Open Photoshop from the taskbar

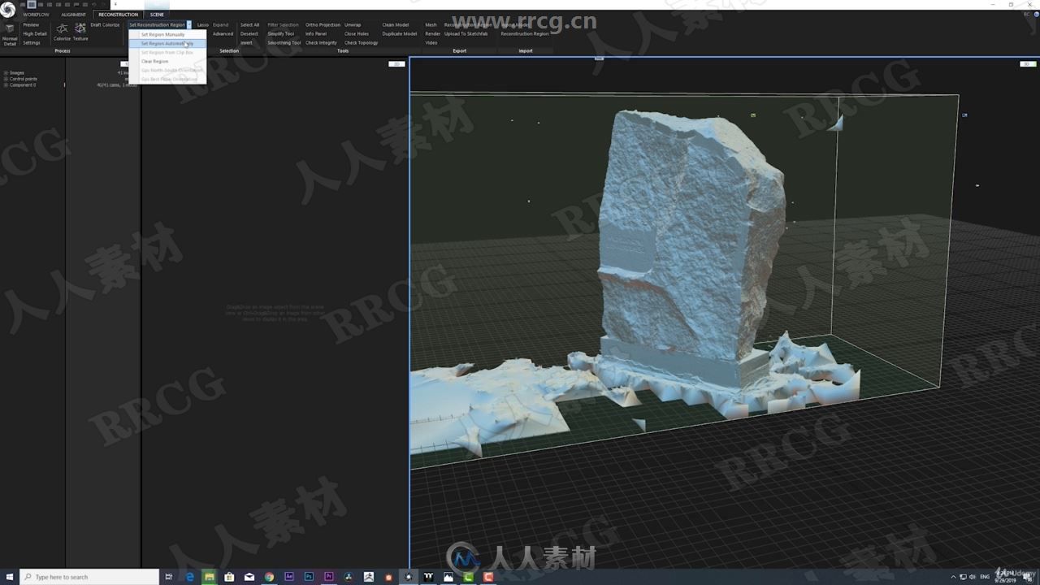[x=309, y=577]
